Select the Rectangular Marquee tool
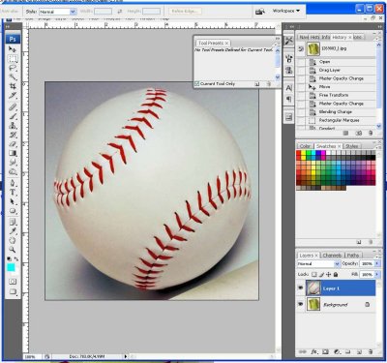 coord(13,59)
